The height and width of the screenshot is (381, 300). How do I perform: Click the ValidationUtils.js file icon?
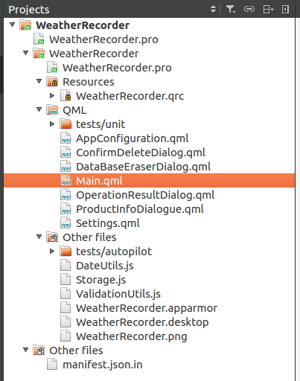pos(66,294)
